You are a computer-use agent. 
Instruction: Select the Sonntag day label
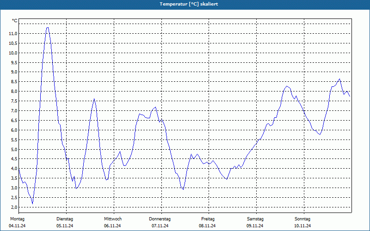click(x=302, y=219)
